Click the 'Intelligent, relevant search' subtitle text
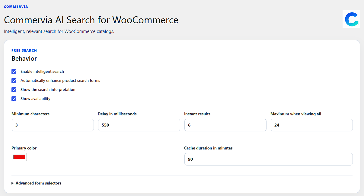The height and width of the screenshot is (196, 364). 59,31
